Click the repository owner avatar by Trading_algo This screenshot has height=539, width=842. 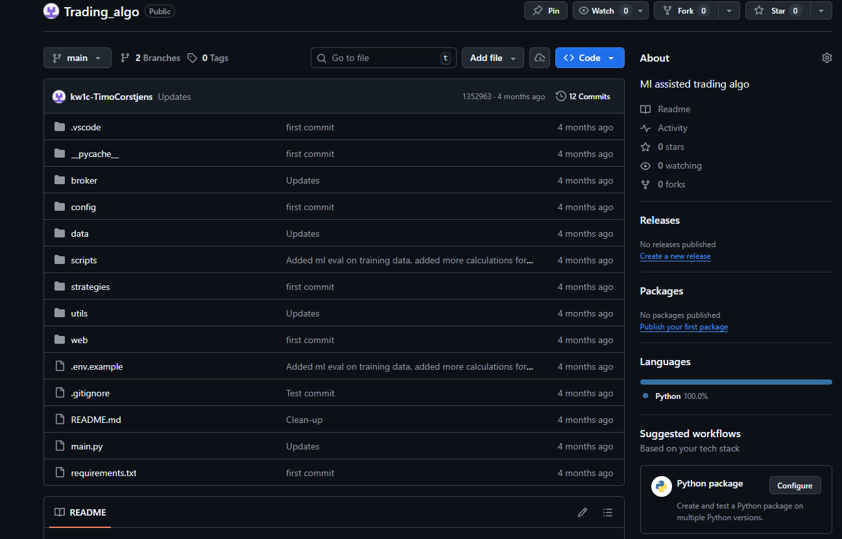pos(51,11)
